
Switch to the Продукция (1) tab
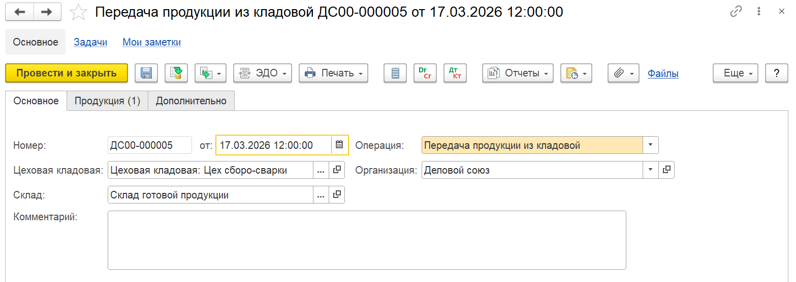click(107, 101)
